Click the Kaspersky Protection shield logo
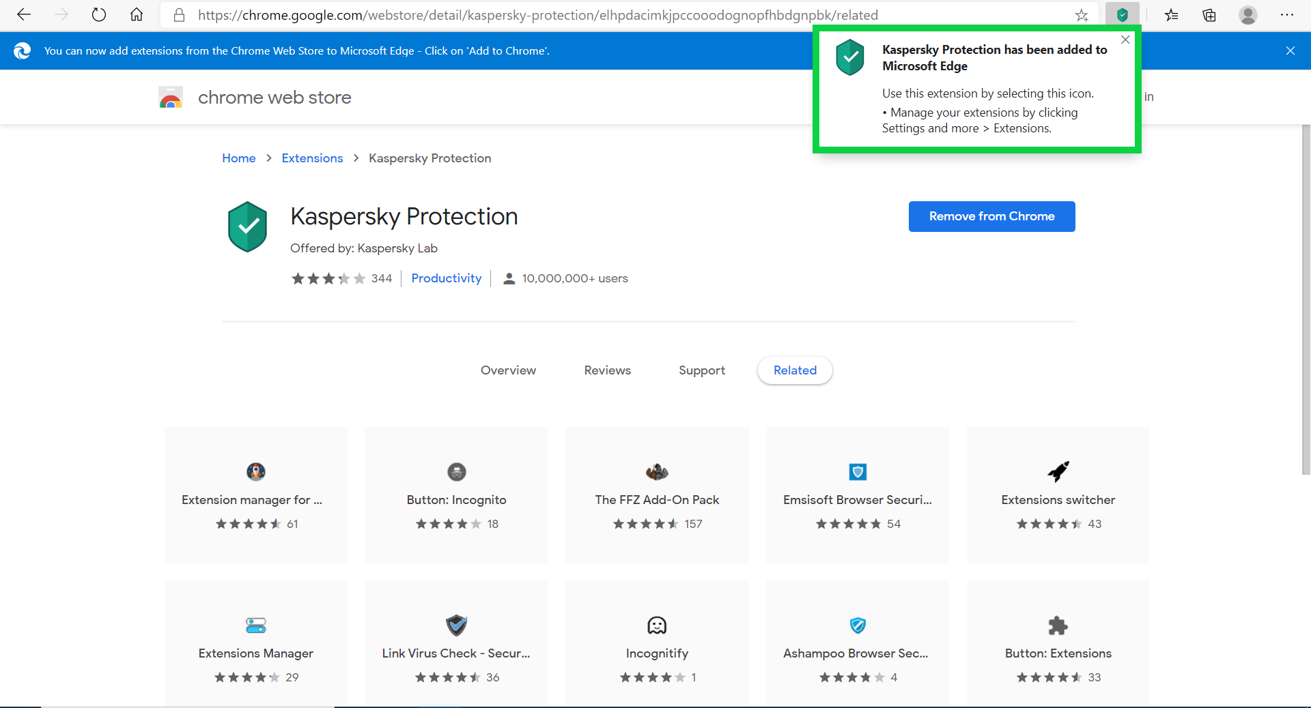 (x=247, y=226)
